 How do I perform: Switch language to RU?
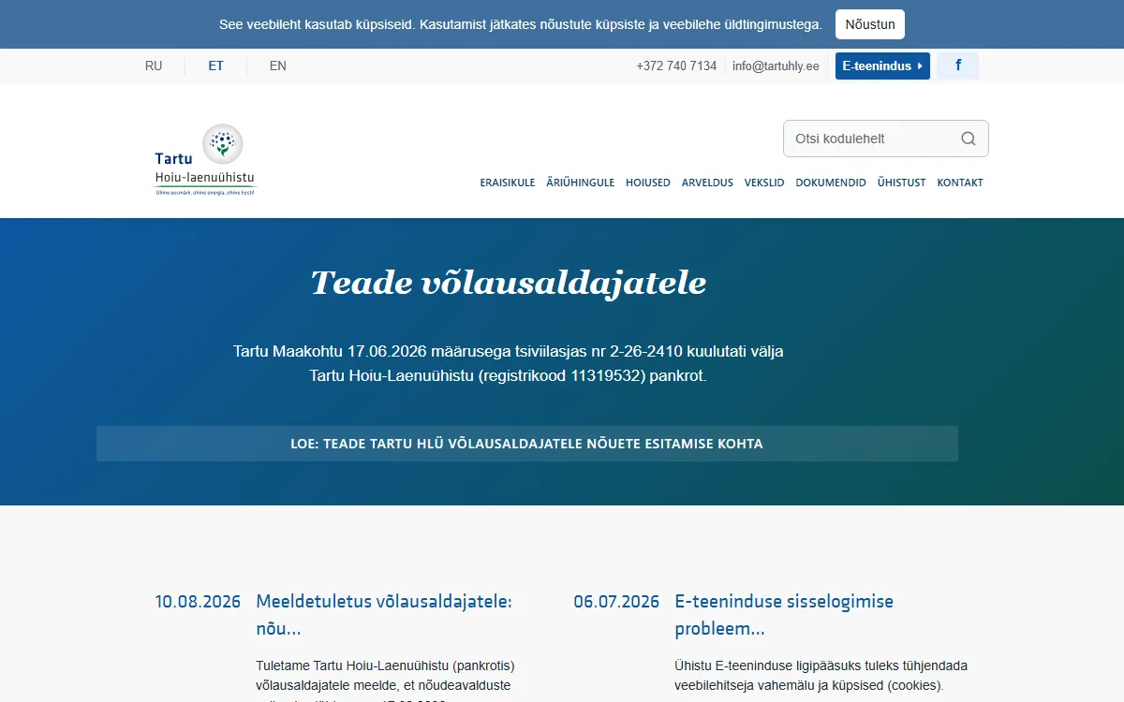pyautogui.click(x=154, y=66)
